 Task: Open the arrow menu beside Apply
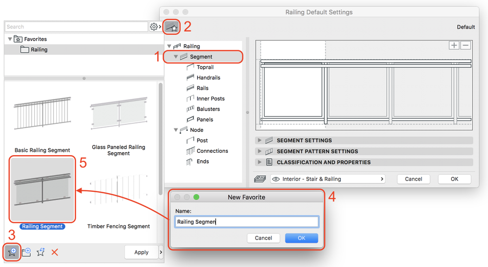tap(161, 252)
